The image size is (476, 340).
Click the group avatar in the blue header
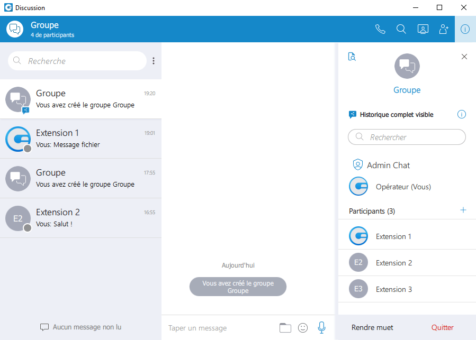(15, 29)
